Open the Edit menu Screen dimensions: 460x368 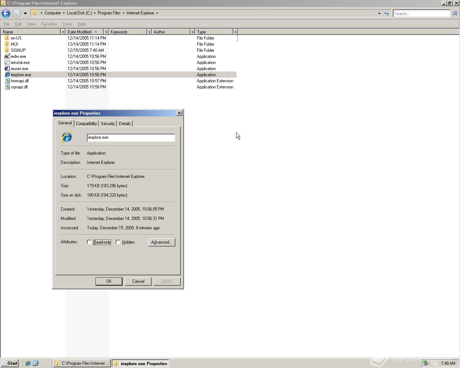pyautogui.click(x=18, y=24)
